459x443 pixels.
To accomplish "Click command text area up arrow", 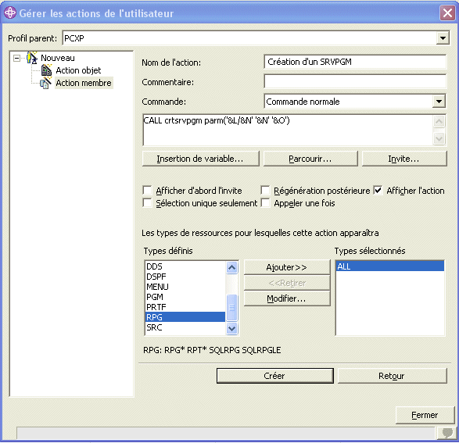I will tap(439, 121).
